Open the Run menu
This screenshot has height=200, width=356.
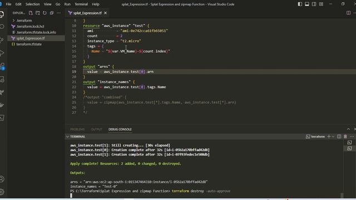67,4
